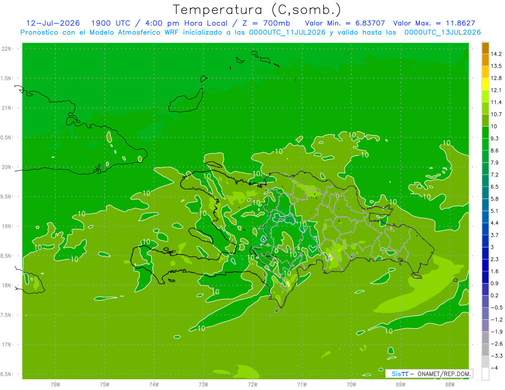505x390 pixels.
Task: Click the '0.5N' latitude label
Action: click(6, 138)
